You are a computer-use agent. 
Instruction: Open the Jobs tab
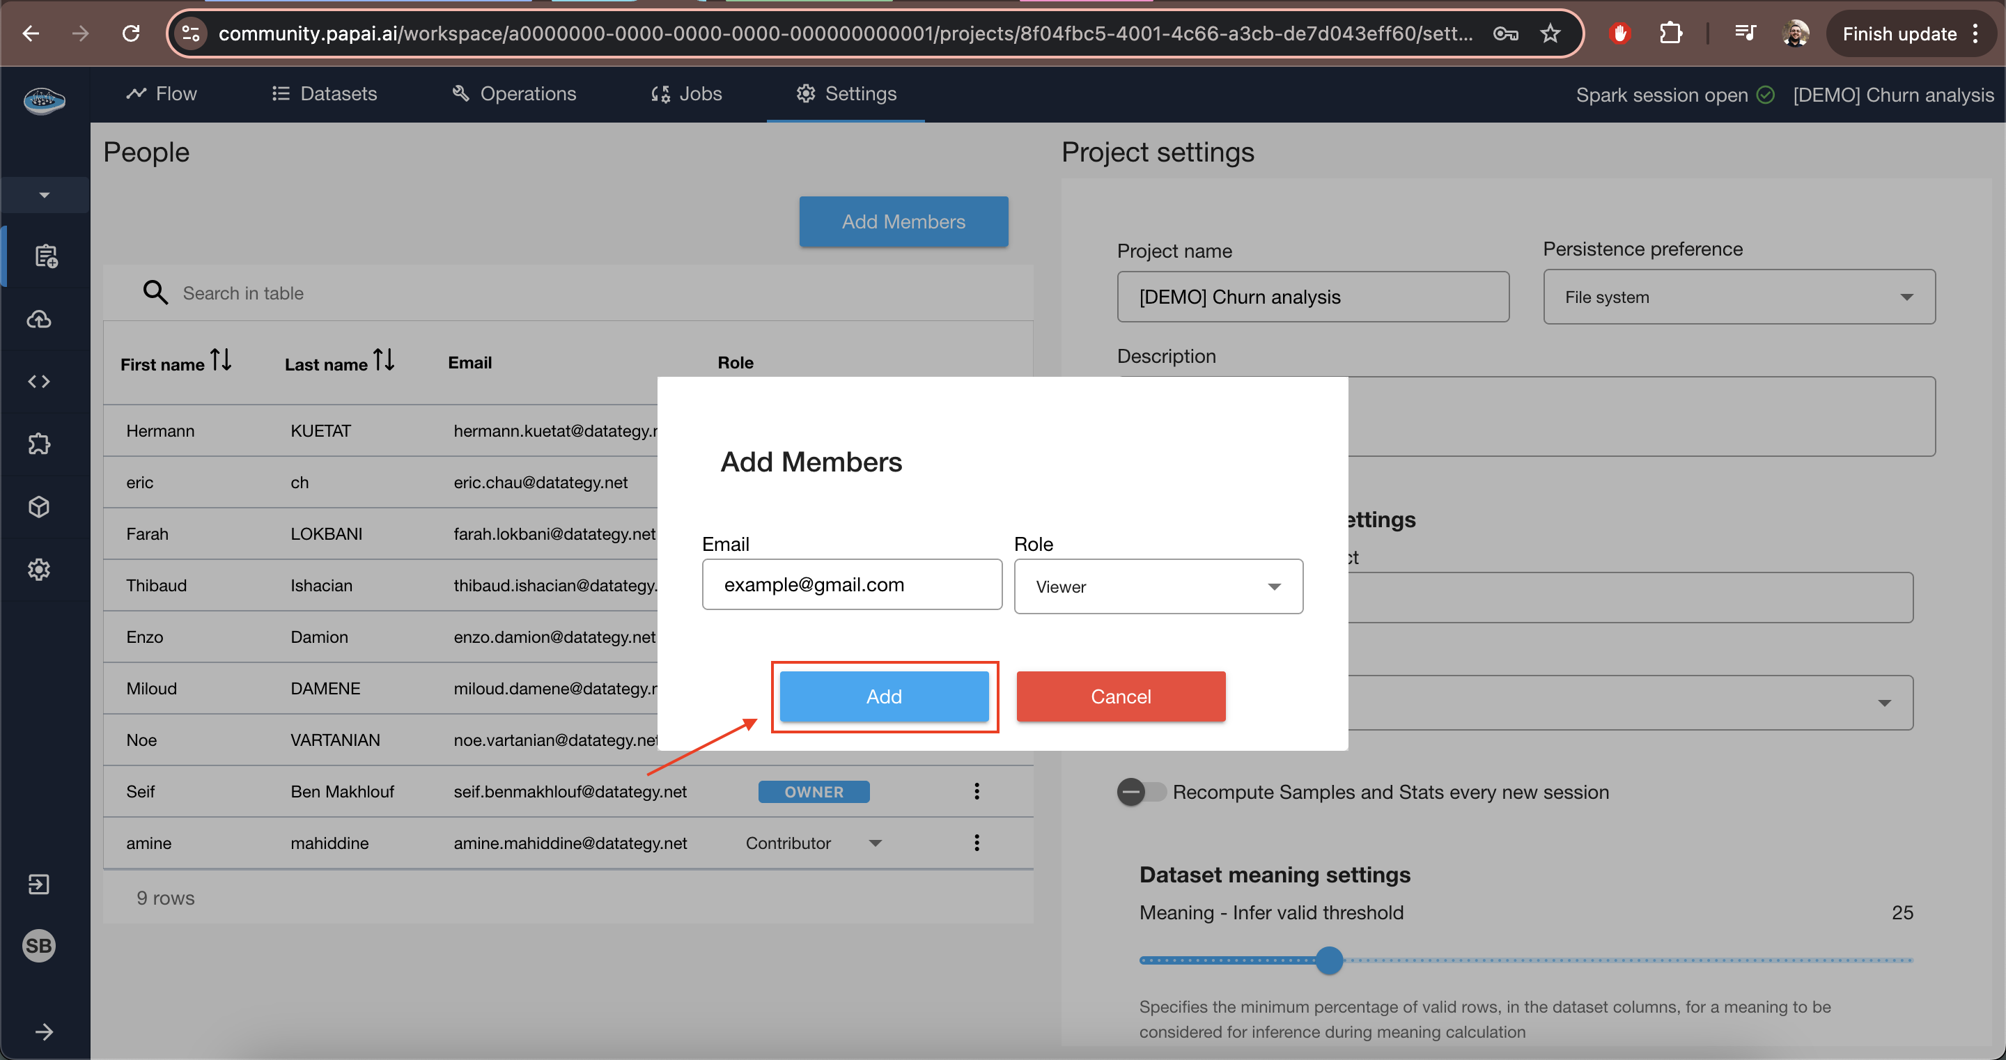tap(686, 93)
